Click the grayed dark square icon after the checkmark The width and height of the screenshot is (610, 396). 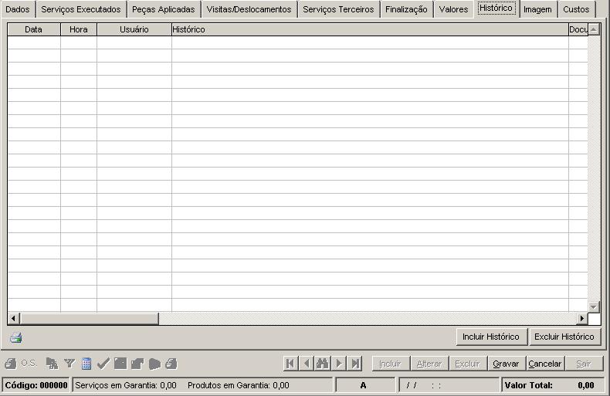tap(120, 364)
